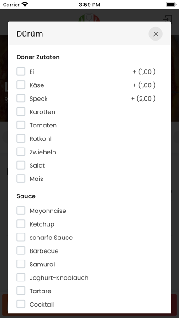Select the Karotten checkbox
Viewport: 179px width, 318px height.
click(x=21, y=112)
